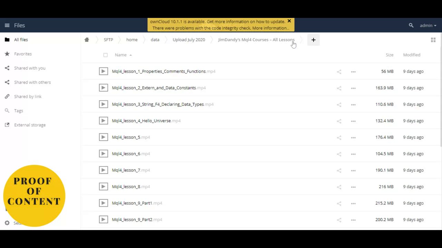This screenshot has width=442, height=248.
Task: Open Mql4_lesson_7.mp4 file
Action: pos(131,170)
